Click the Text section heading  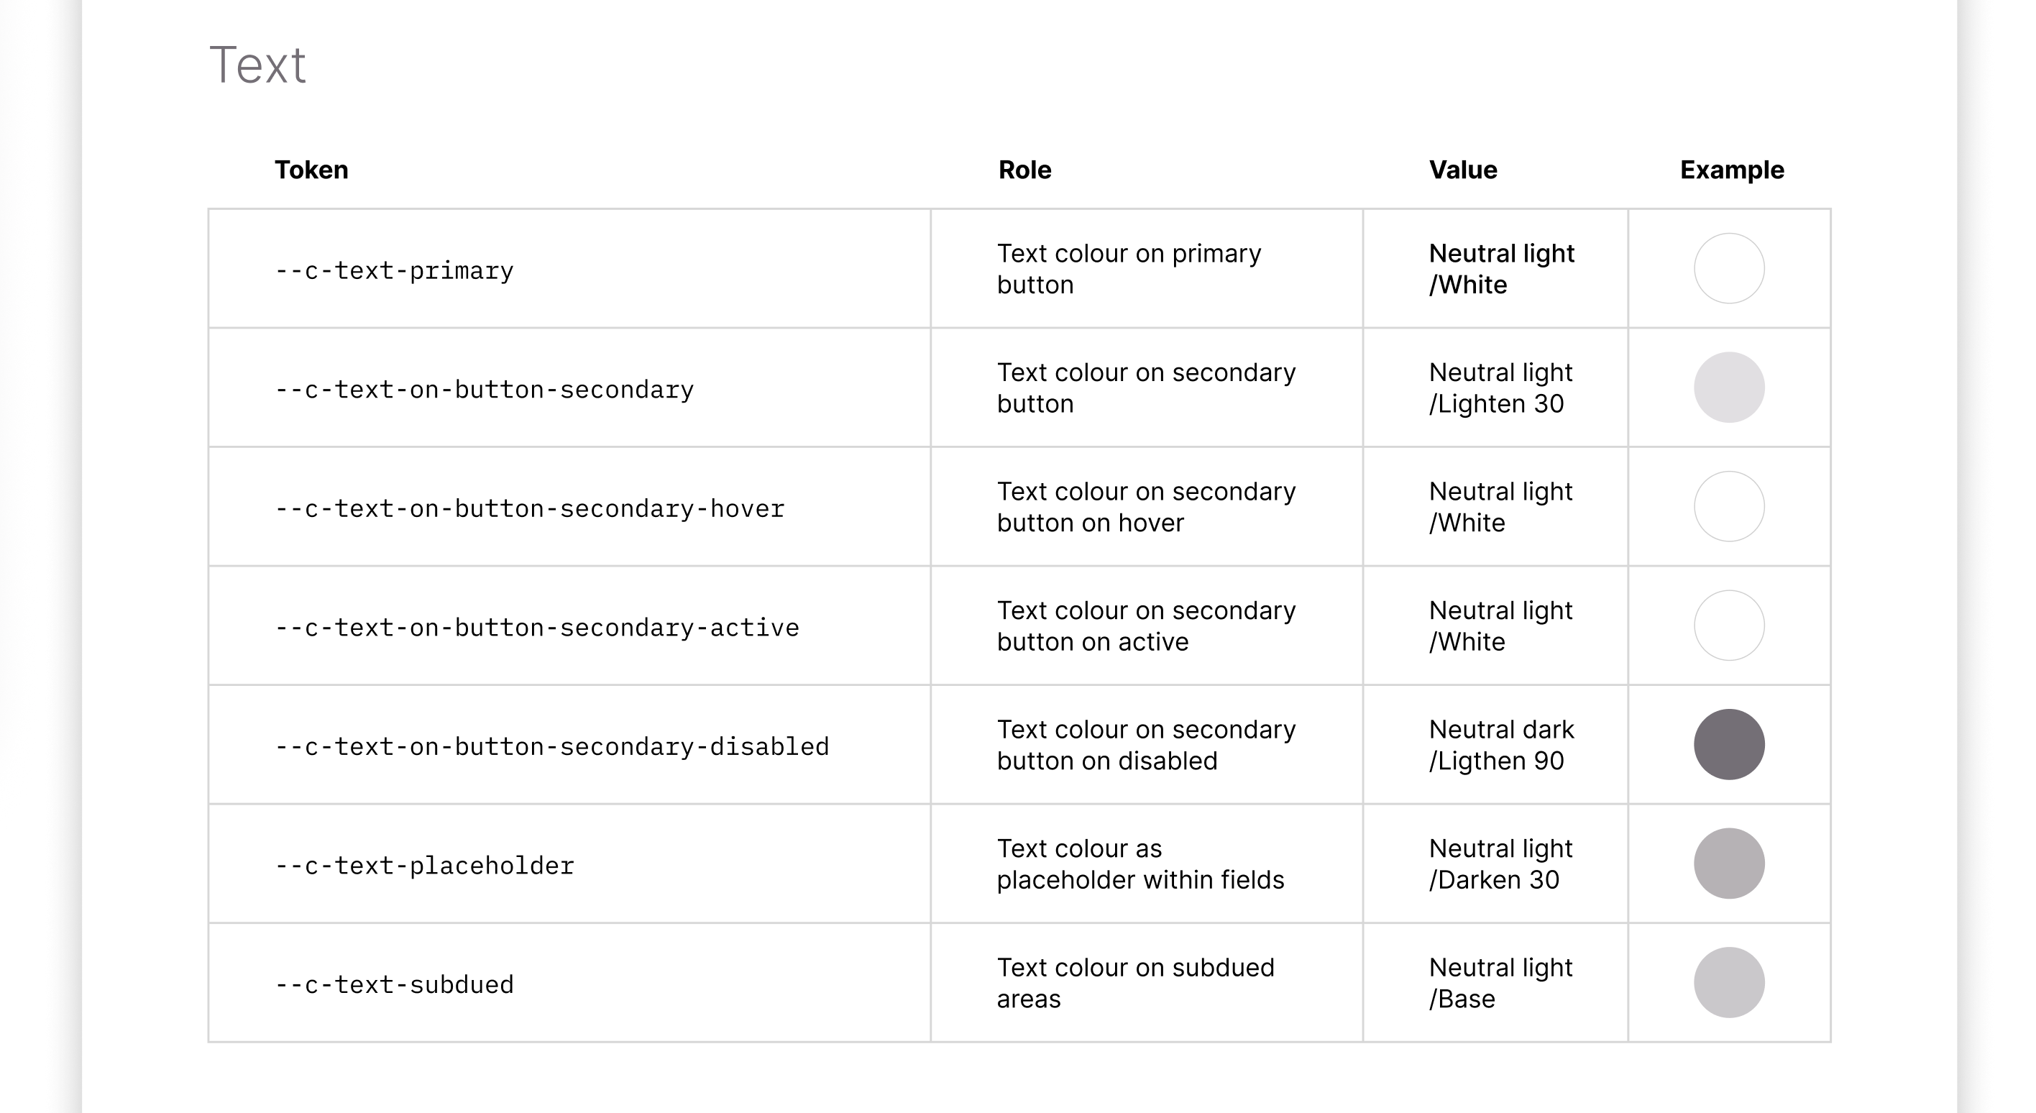257,65
